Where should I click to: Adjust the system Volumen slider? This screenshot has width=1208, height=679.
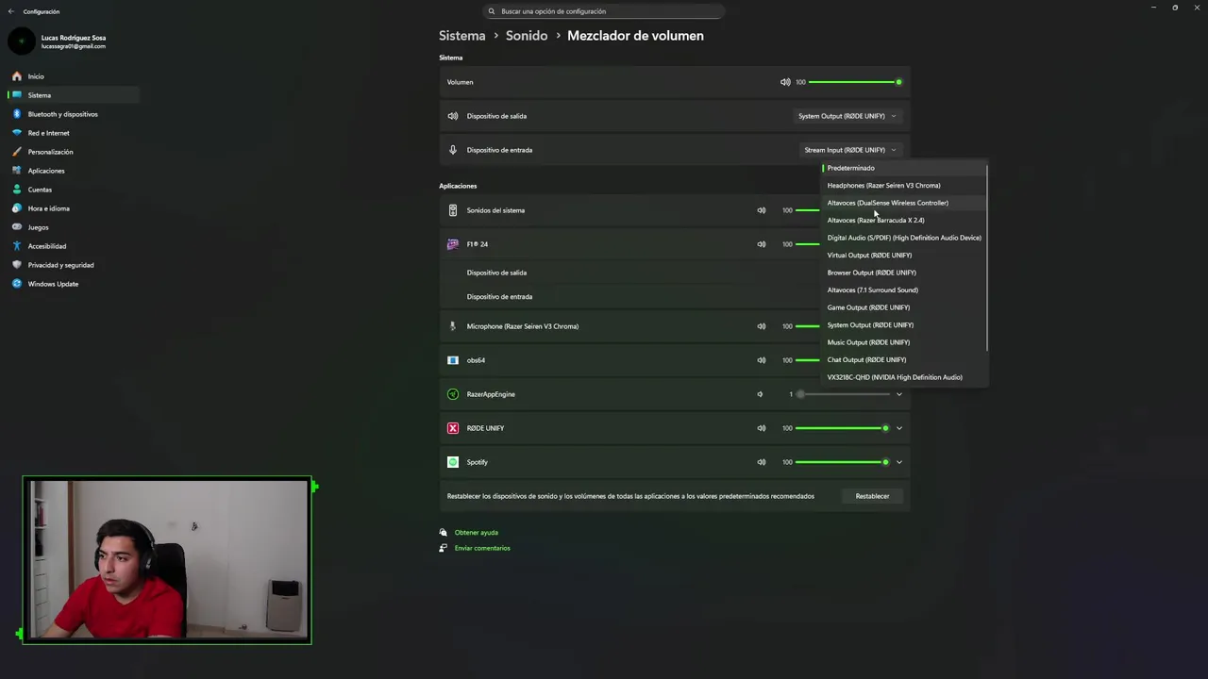(x=854, y=82)
